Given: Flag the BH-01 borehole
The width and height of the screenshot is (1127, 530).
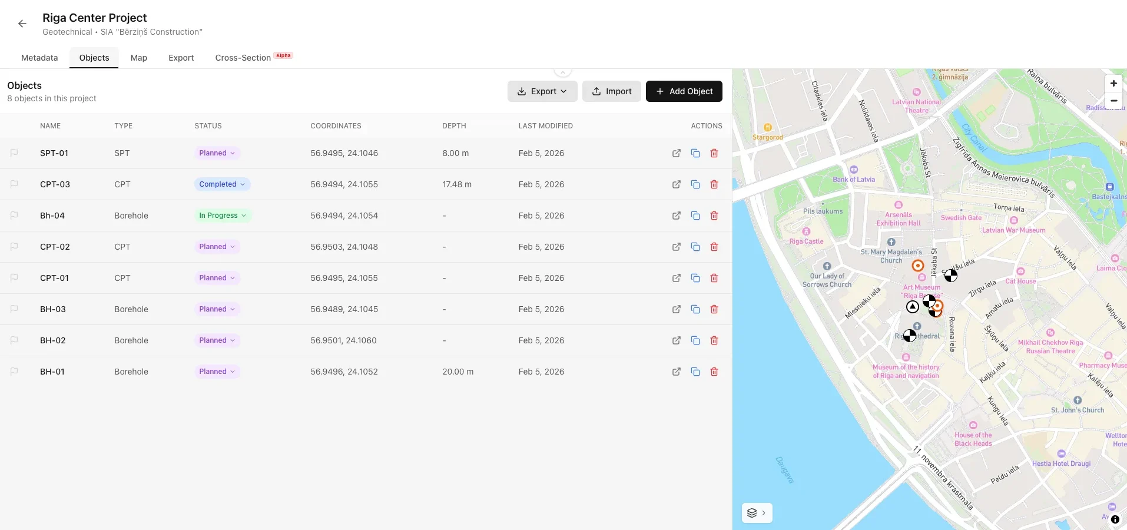Looking at the screenshot, I should pyautogui.click(x=14, y=372).
